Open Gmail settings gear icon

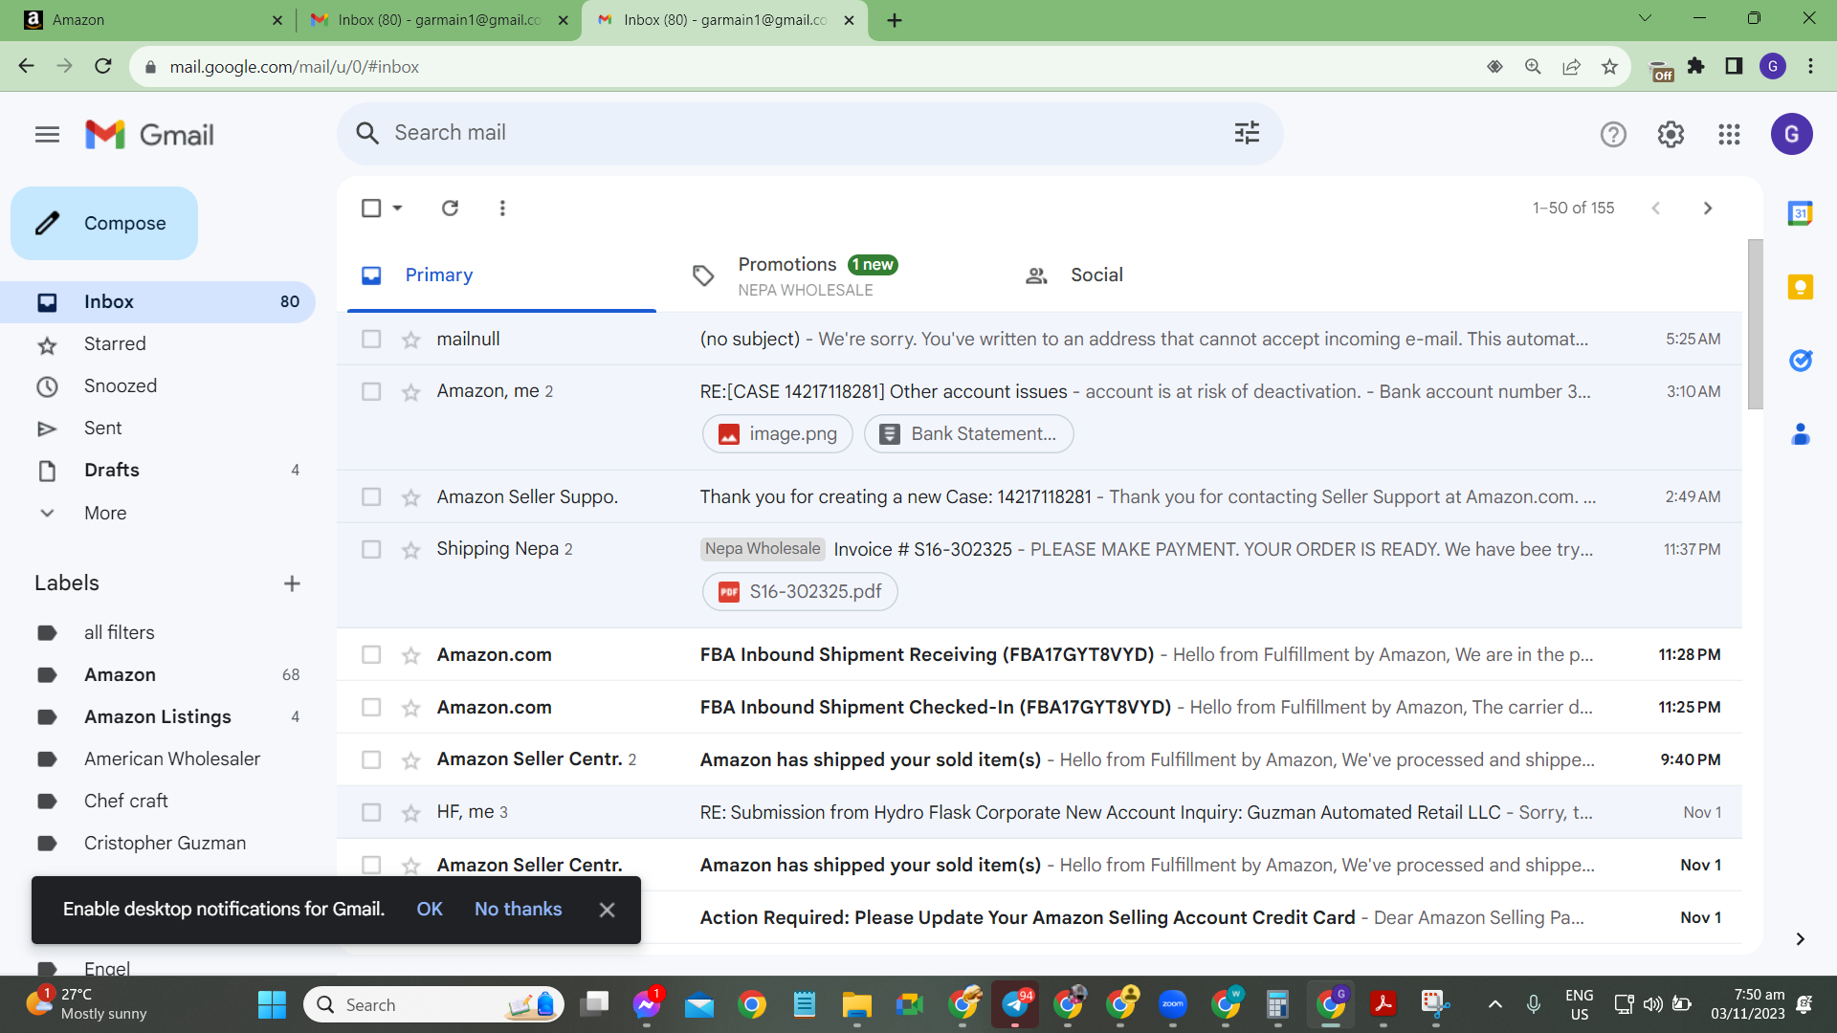[x=1671, y=135]
